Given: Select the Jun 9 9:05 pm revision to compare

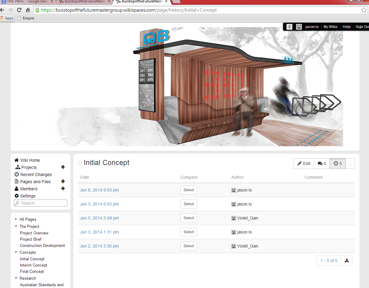Looking at the screenshot, I should coord(189,190).
